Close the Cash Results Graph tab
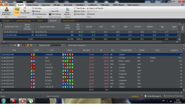Image resolution: width=185 pixels, height=108 pixels. click(x=33, y=21)
